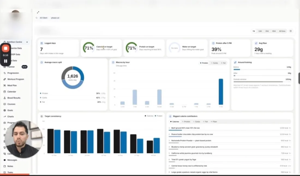The height and width of the screenshot is (176, 300).
Task: Select the 14d time range
Action: (260, 31)
